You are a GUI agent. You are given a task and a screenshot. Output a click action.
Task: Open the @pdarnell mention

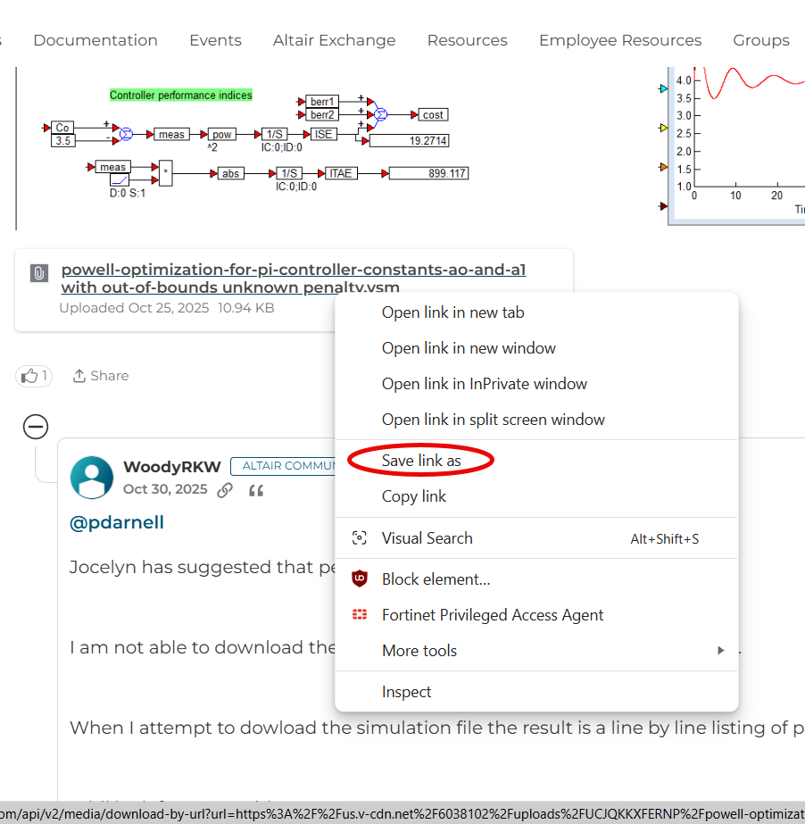pos(117,522)
